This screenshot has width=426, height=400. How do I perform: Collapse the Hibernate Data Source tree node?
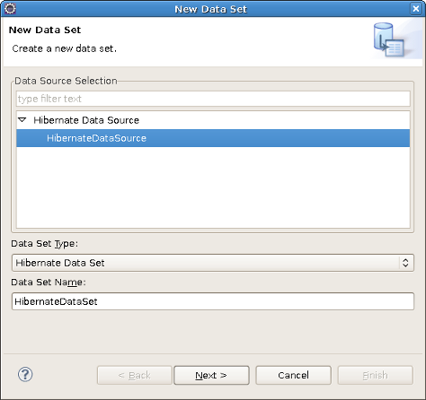coord(22,120)
